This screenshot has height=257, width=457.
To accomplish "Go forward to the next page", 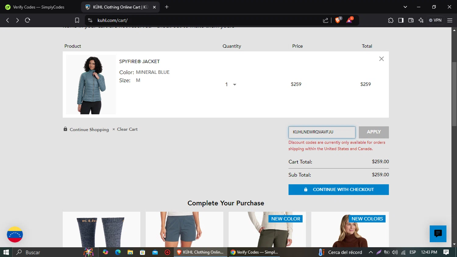I will tap(17, 20).
